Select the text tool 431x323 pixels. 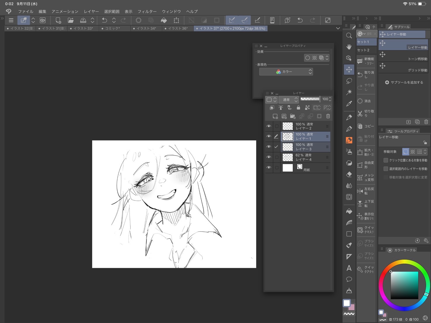[349, 268]
